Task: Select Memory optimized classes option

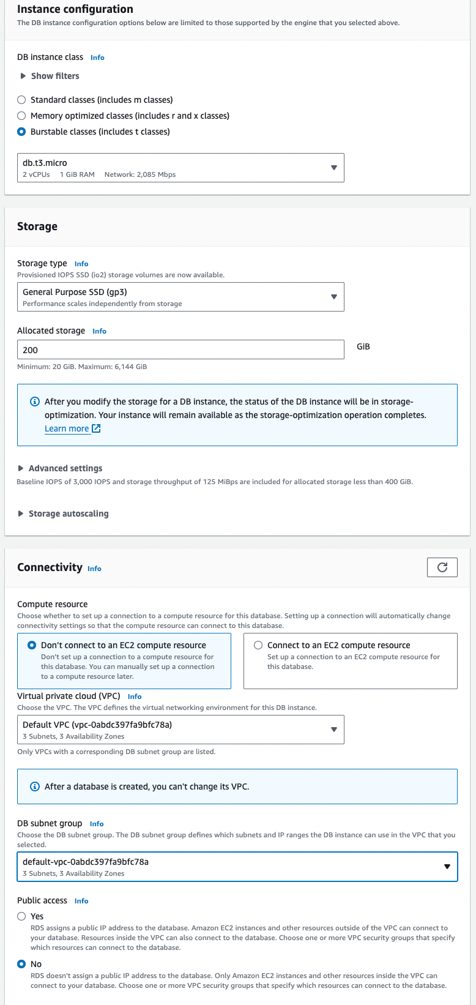Action: point(21,116)
